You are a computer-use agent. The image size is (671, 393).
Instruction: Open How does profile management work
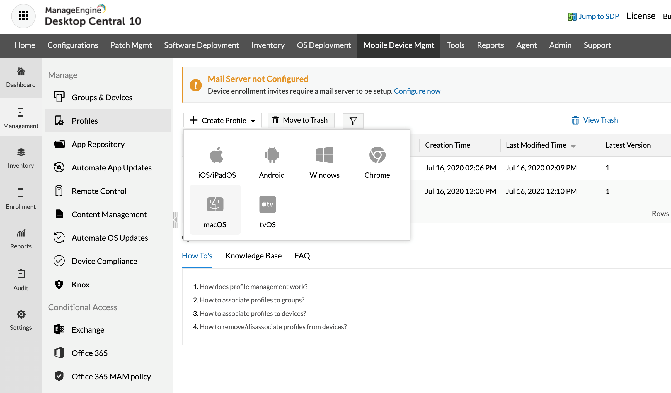click(x=253, y=287)
